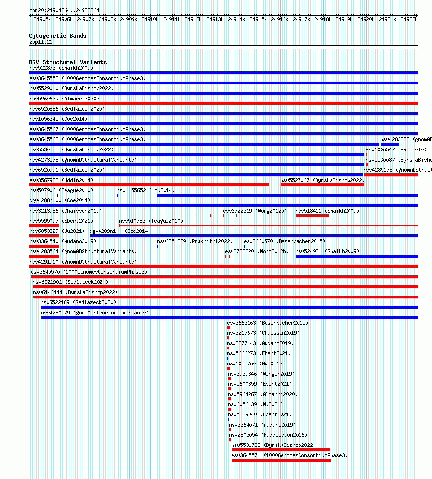Open nsv6251339 (Prakrithi2022) label

[195, 241]
